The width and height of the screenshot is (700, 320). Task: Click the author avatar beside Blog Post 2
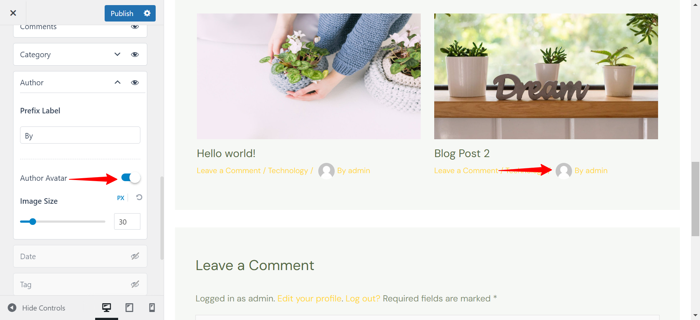pos(564,171)
